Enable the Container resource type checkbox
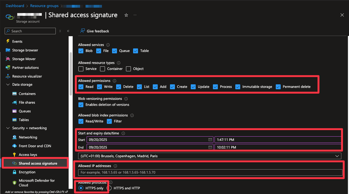 pyautogui.click(x=102, y=69)
